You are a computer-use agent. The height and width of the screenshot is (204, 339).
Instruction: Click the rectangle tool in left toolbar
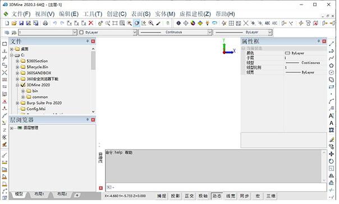(4, 44)
